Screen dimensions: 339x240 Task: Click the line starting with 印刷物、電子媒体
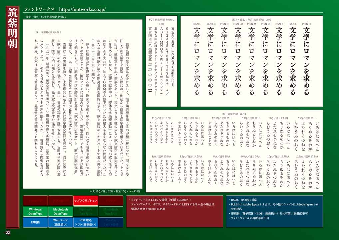coord(269,213)
